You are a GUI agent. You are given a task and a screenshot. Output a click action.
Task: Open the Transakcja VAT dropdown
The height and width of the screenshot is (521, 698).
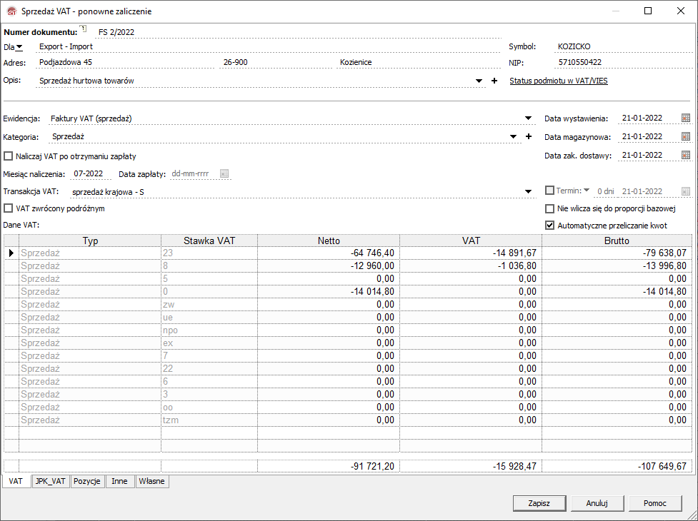(529, 191)
